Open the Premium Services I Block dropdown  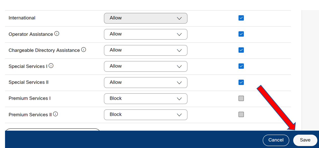point(146,98)
